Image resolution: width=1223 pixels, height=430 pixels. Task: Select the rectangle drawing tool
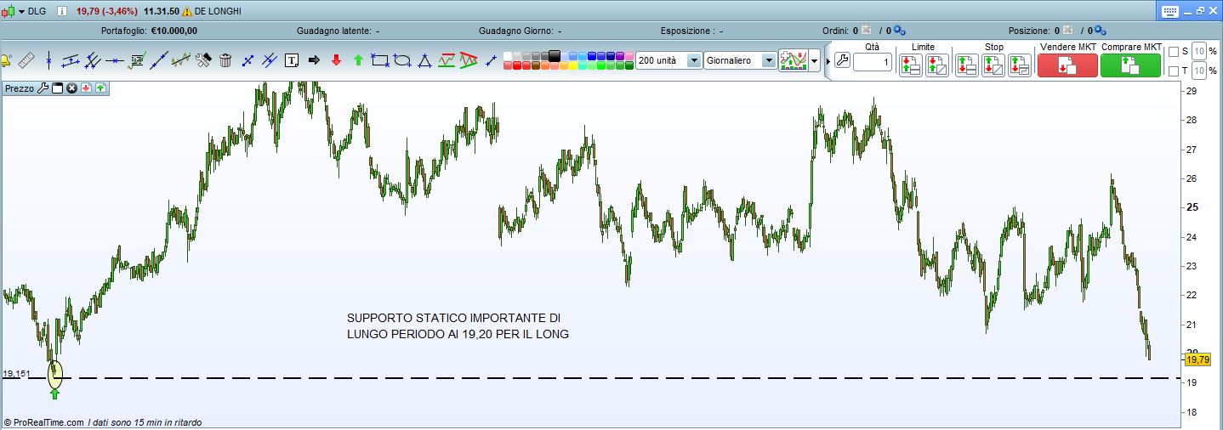tap(380, 60)
